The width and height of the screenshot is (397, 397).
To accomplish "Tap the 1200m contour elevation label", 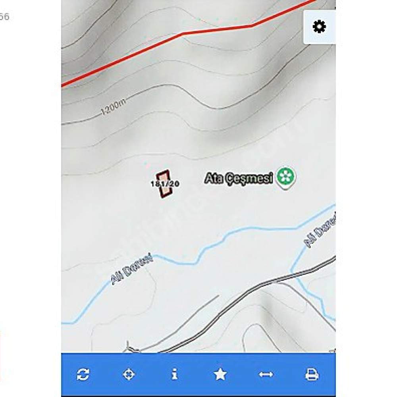I will [x=113, y=107].
